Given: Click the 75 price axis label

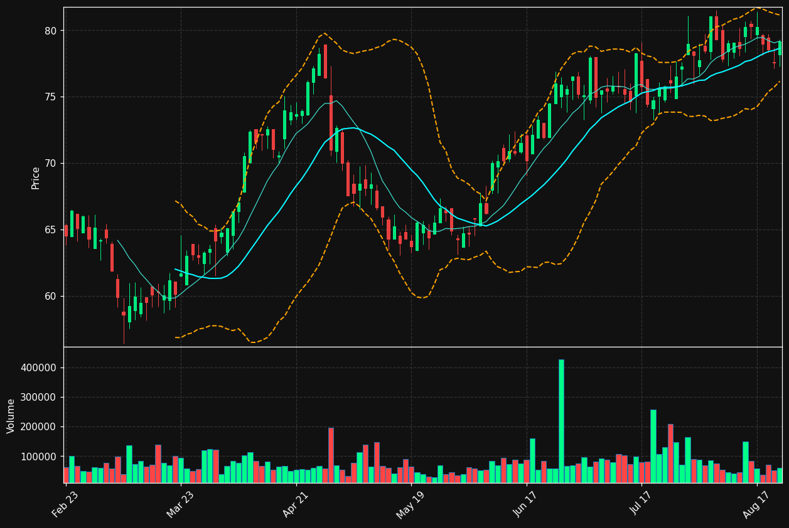Looking at the screenshot, I should (x=50, y=97).
